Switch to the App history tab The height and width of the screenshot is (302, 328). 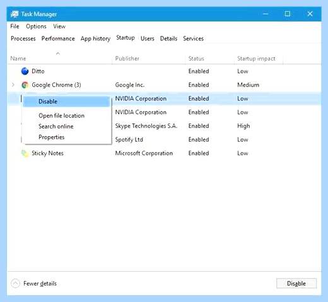95,38
